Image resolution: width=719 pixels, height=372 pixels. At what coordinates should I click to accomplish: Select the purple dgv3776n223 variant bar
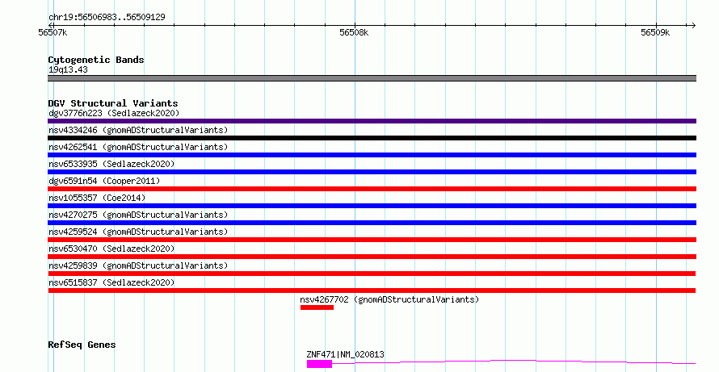tap(372, 121)
